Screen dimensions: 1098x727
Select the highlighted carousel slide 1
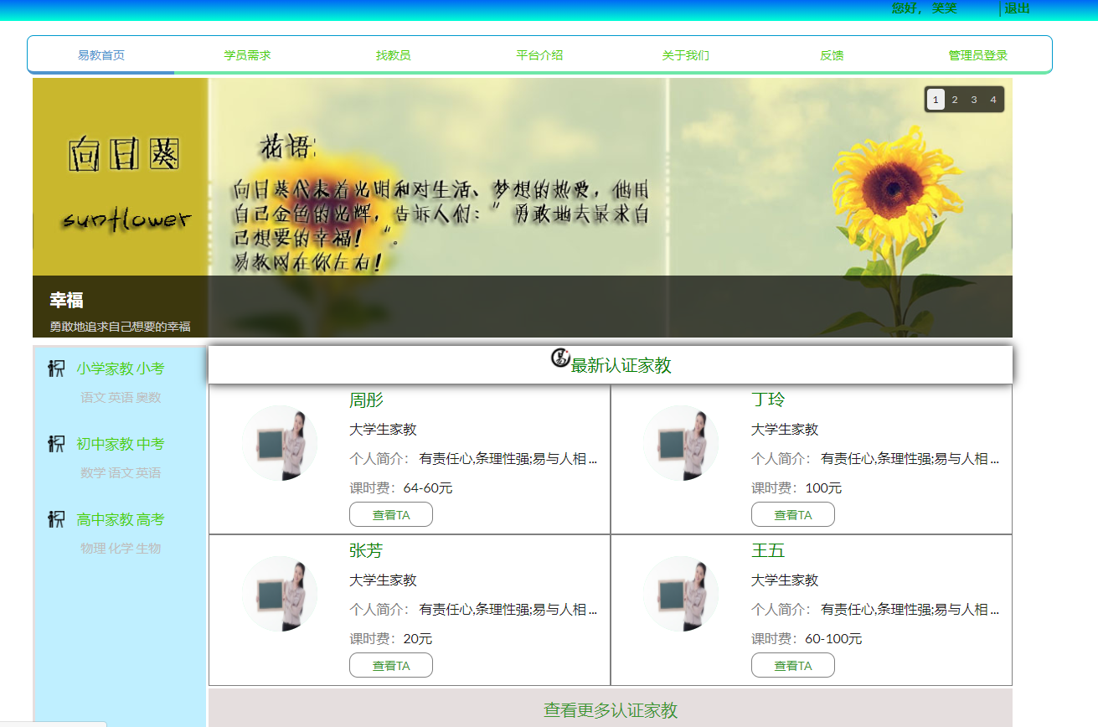coord(935,99)
